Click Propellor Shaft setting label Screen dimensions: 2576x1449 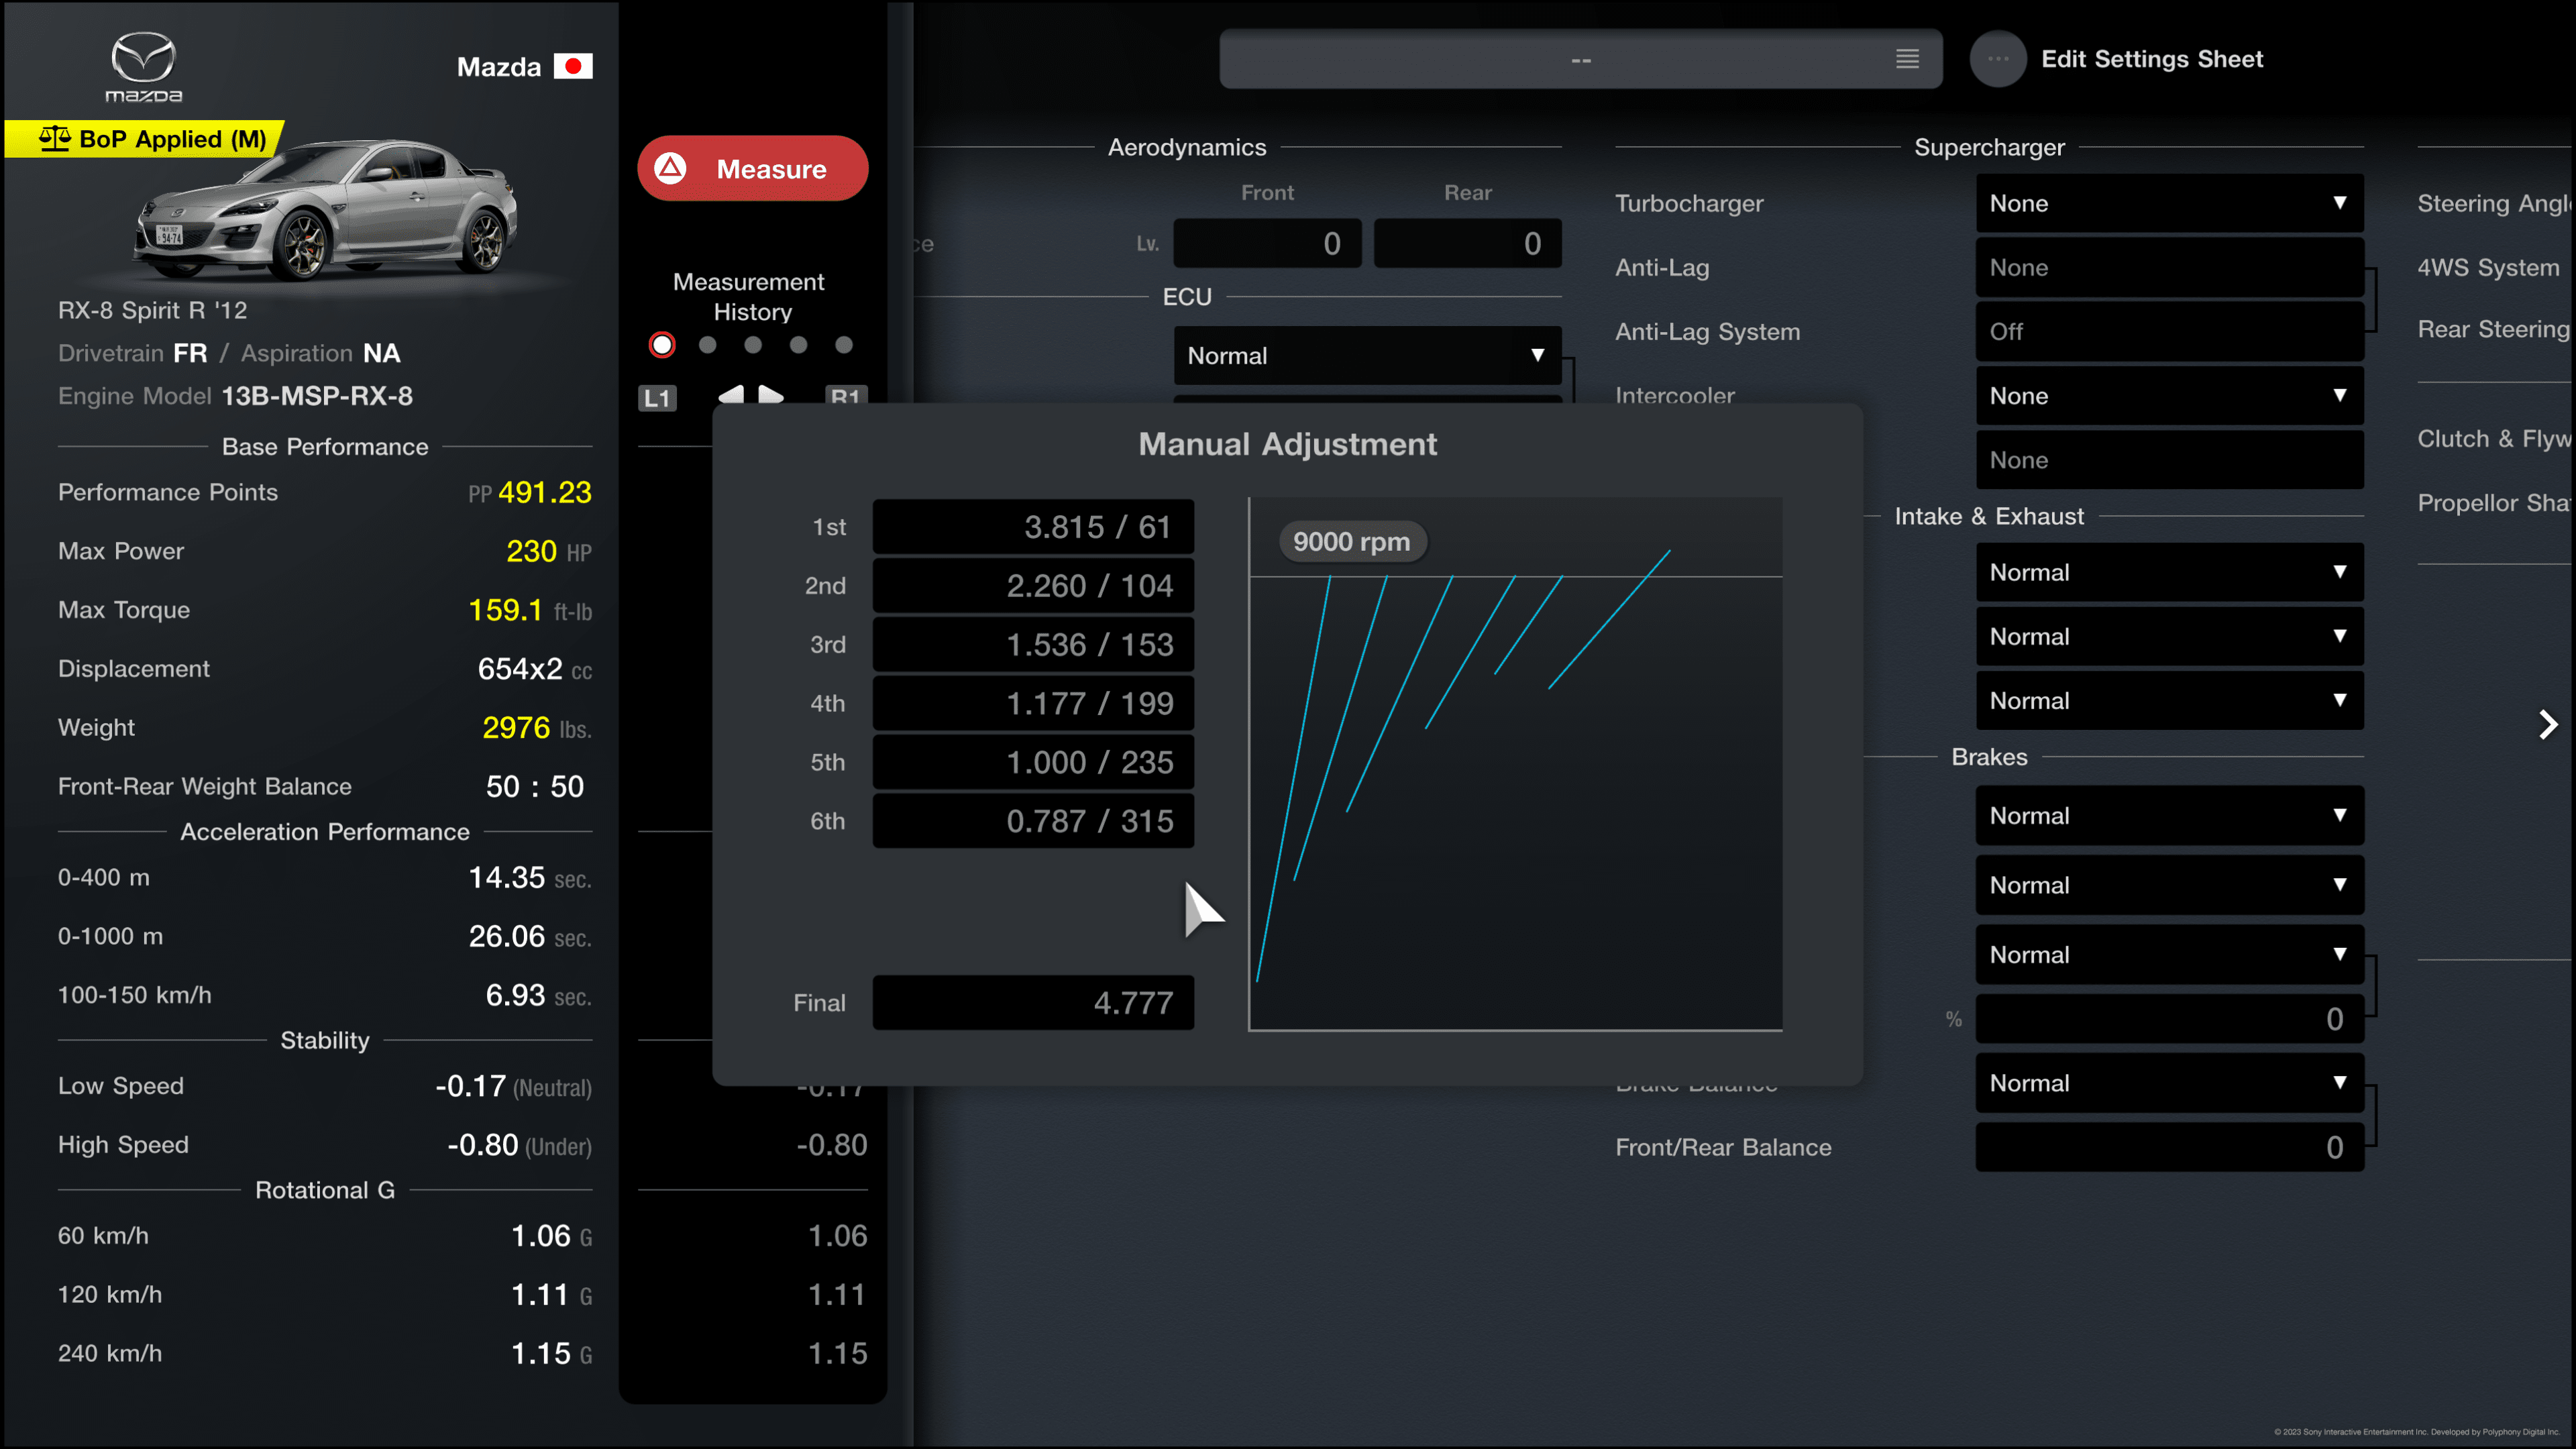tap(2494, 502)
